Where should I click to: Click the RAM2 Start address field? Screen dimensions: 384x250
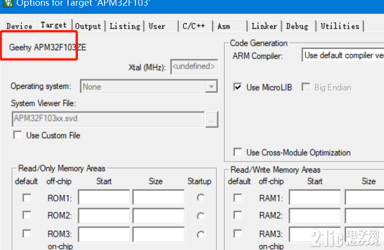[315, 216]
